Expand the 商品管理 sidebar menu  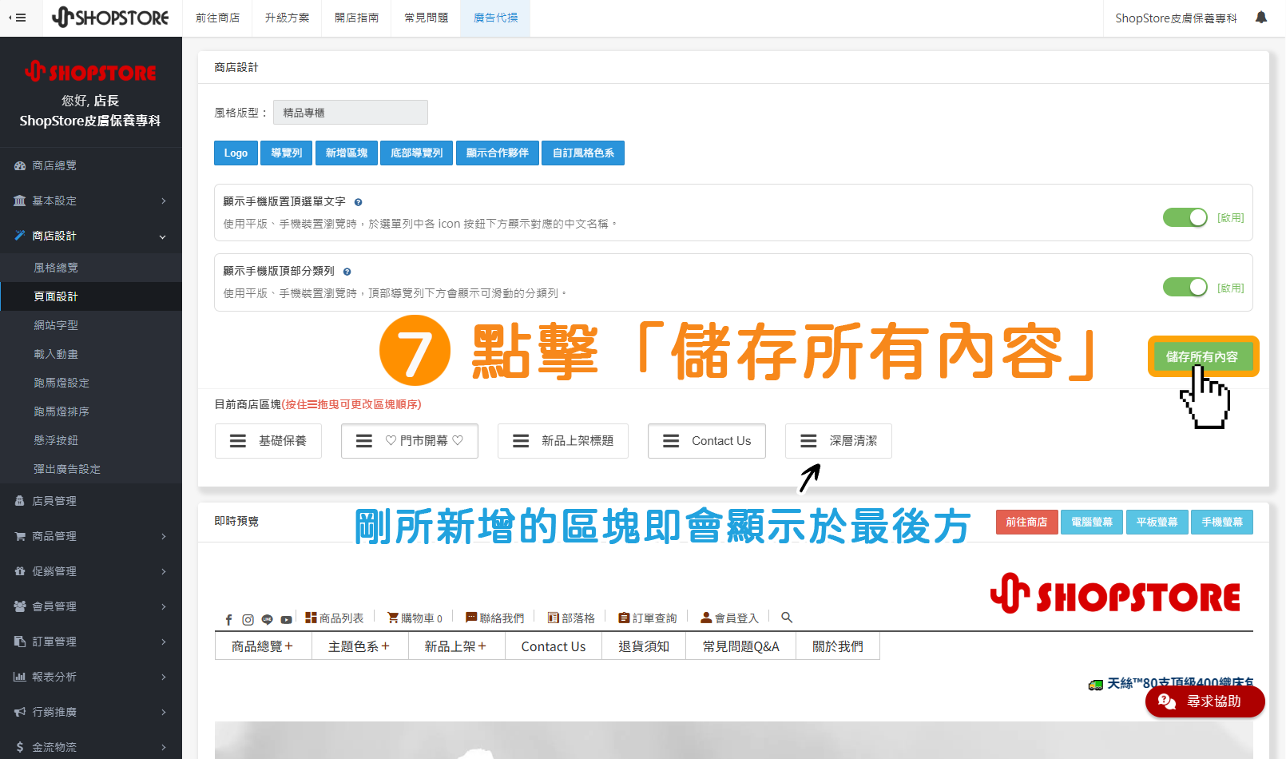coord(91,536)
